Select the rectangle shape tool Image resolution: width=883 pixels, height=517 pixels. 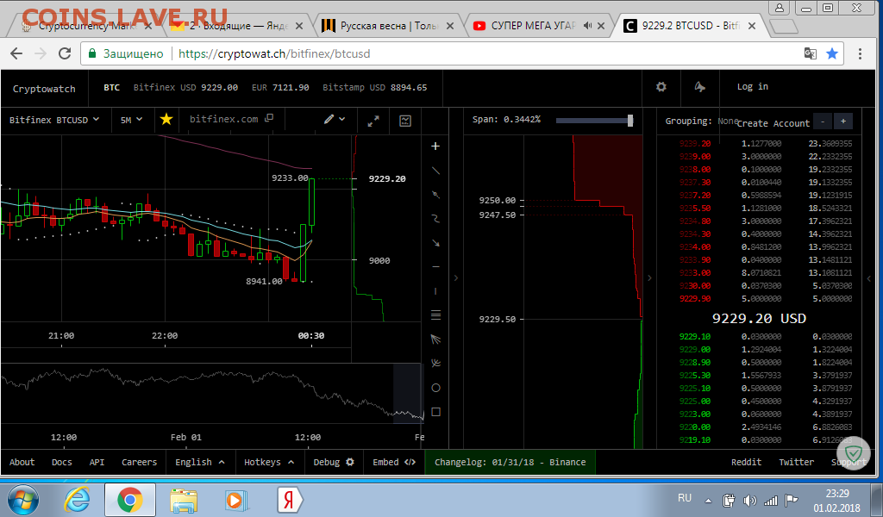point(435,412)
